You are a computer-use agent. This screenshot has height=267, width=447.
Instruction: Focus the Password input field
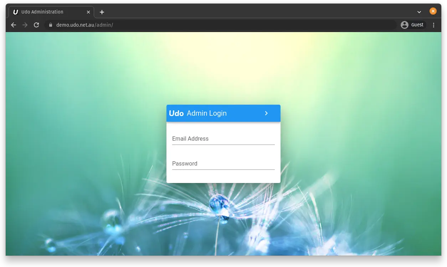tap(223, 164)
